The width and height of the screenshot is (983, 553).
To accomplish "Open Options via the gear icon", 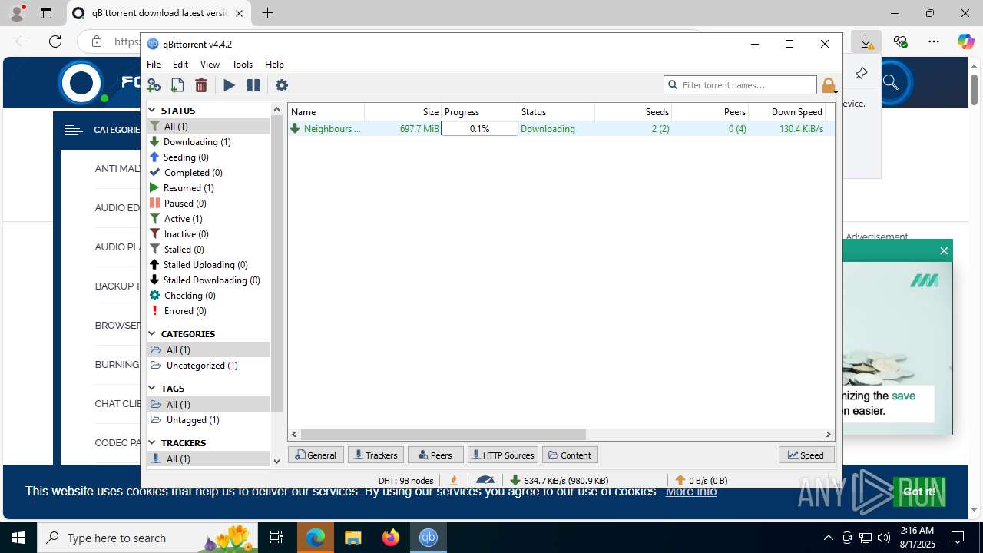I will (282, 85).
